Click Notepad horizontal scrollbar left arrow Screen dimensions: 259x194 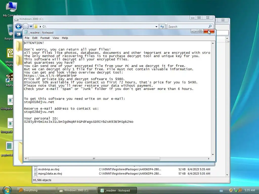(26, 159)
